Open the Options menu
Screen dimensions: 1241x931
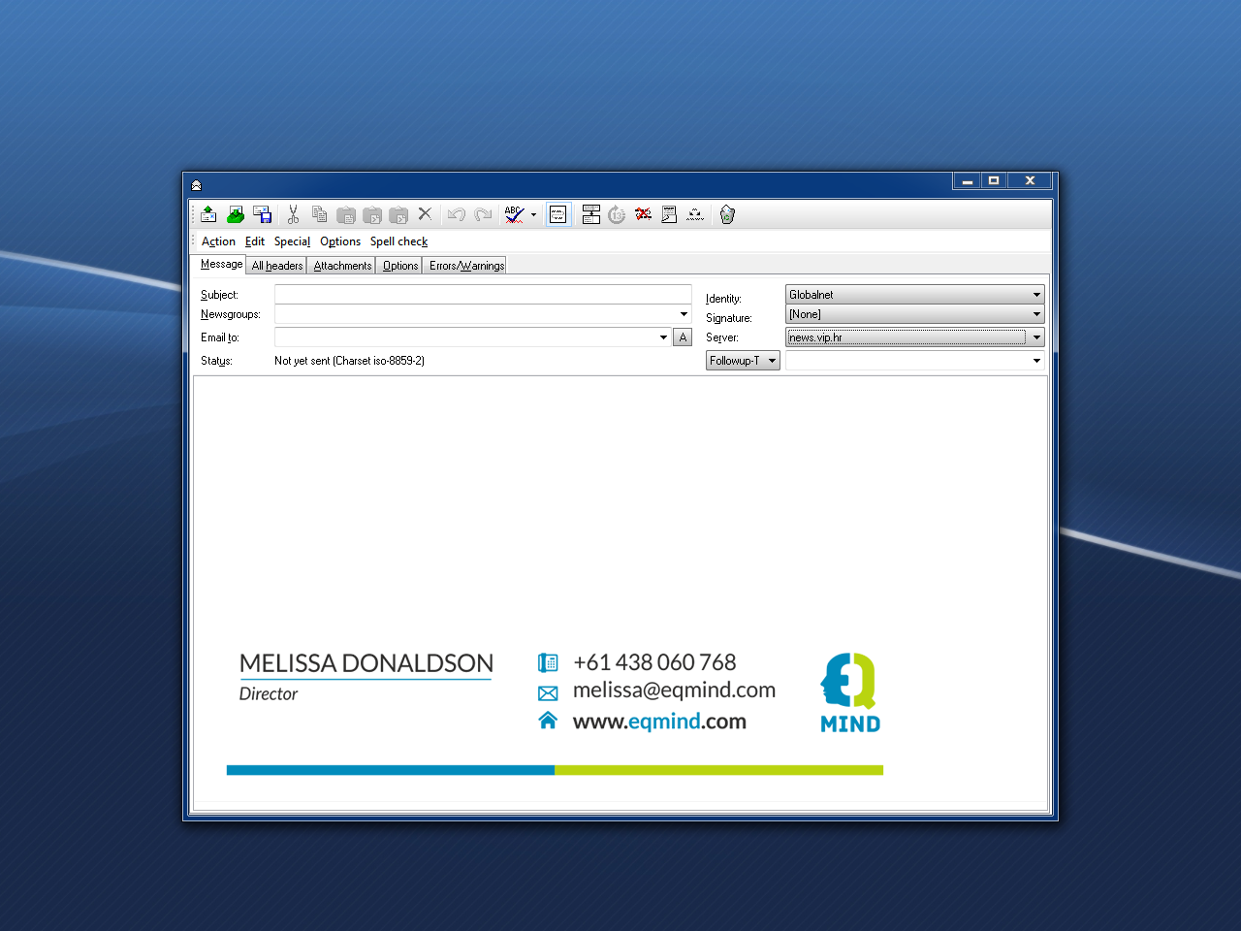pyautogui.click(x=340, y=241)
